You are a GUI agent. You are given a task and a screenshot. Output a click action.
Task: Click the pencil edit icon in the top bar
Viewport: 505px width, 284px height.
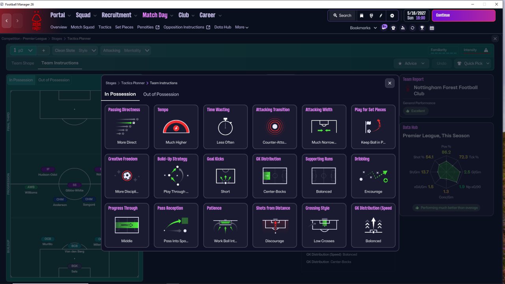coord(381,16)
